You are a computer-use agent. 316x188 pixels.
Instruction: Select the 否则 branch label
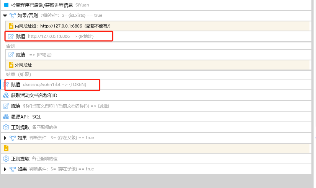point(10,46)
